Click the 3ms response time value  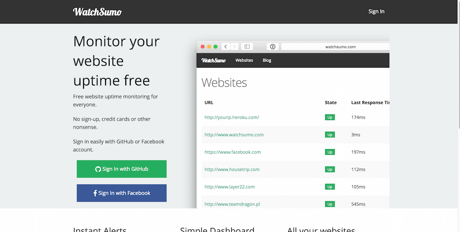pyautogui.click(x=356, y=134)
